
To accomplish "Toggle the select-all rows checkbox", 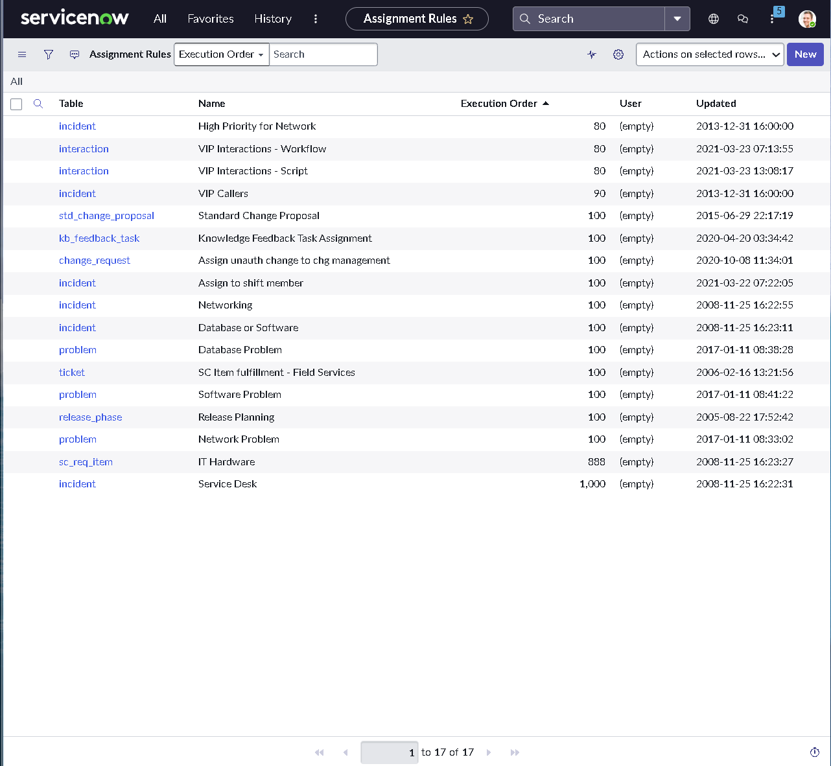I will tap(17, 104).
